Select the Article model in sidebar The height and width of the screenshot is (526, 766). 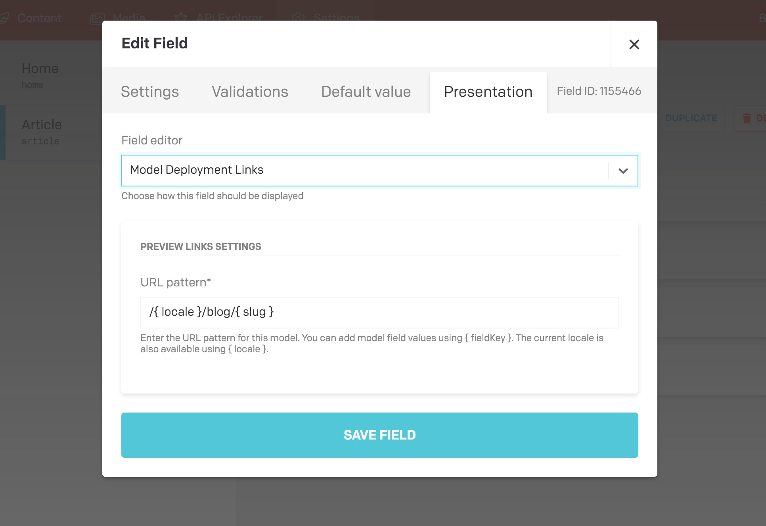point(42,131)
